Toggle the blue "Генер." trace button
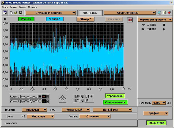This screenshot has width=174, height=128. pos(55,19)
